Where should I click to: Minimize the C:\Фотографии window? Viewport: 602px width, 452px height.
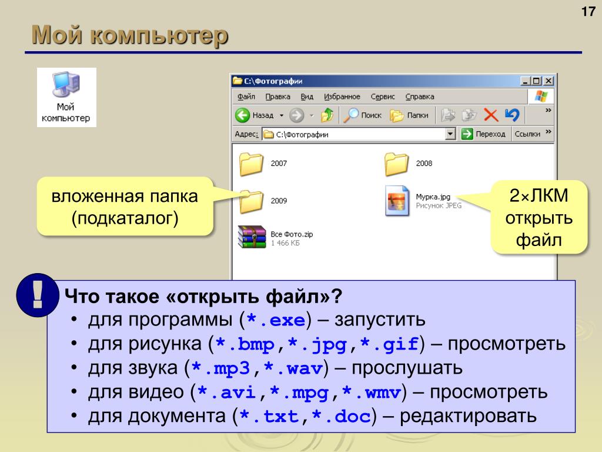point(525,81)
